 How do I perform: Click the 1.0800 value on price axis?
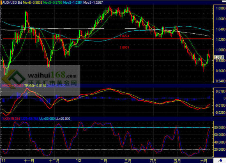tap(221, 8)
